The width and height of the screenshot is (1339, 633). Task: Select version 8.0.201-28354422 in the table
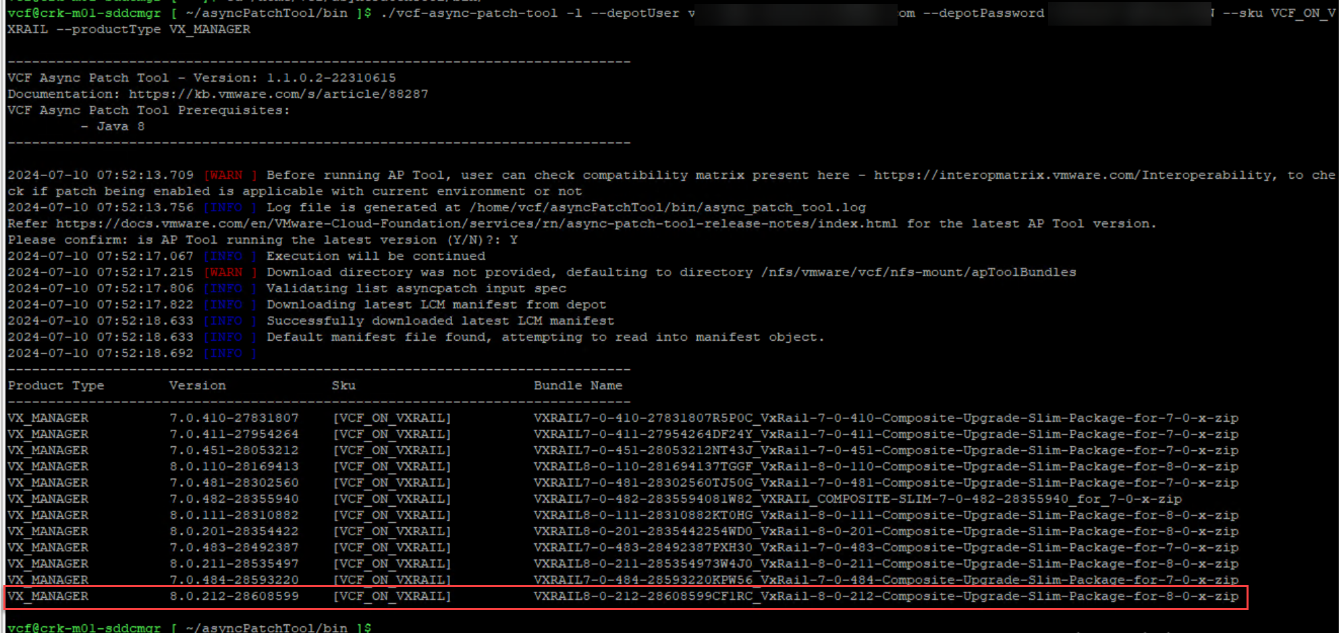(x=234, y=531)
